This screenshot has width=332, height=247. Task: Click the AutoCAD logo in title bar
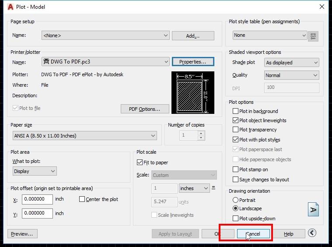pos(10,7)
